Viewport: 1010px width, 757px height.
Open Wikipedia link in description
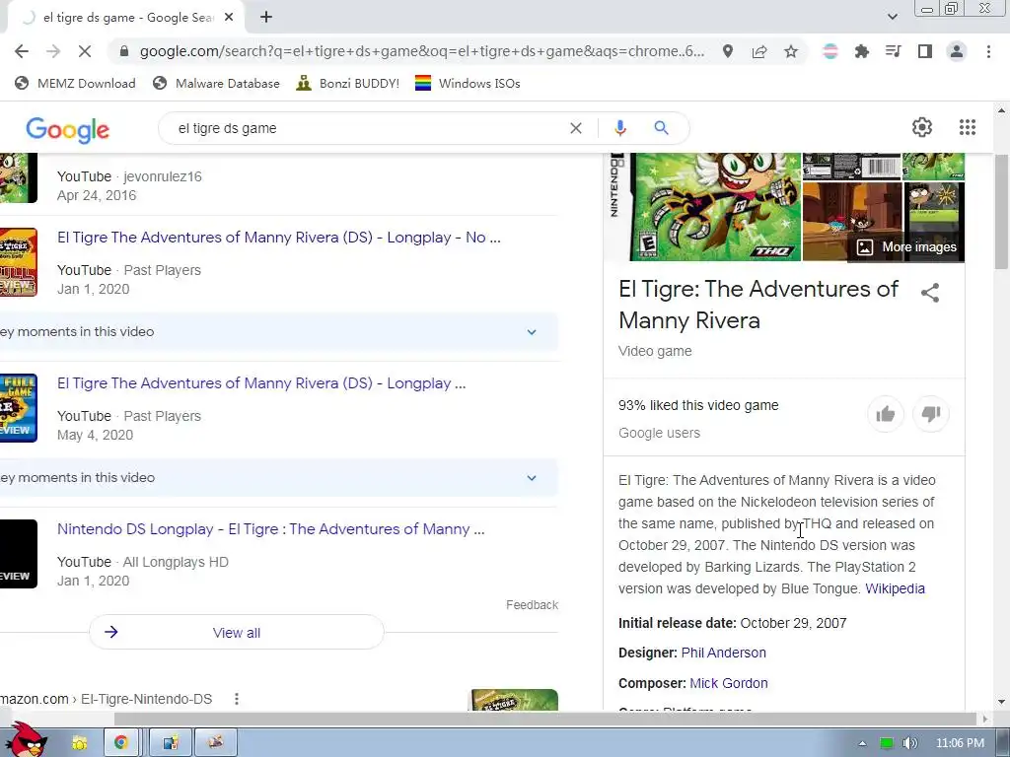tap(895, 588)
